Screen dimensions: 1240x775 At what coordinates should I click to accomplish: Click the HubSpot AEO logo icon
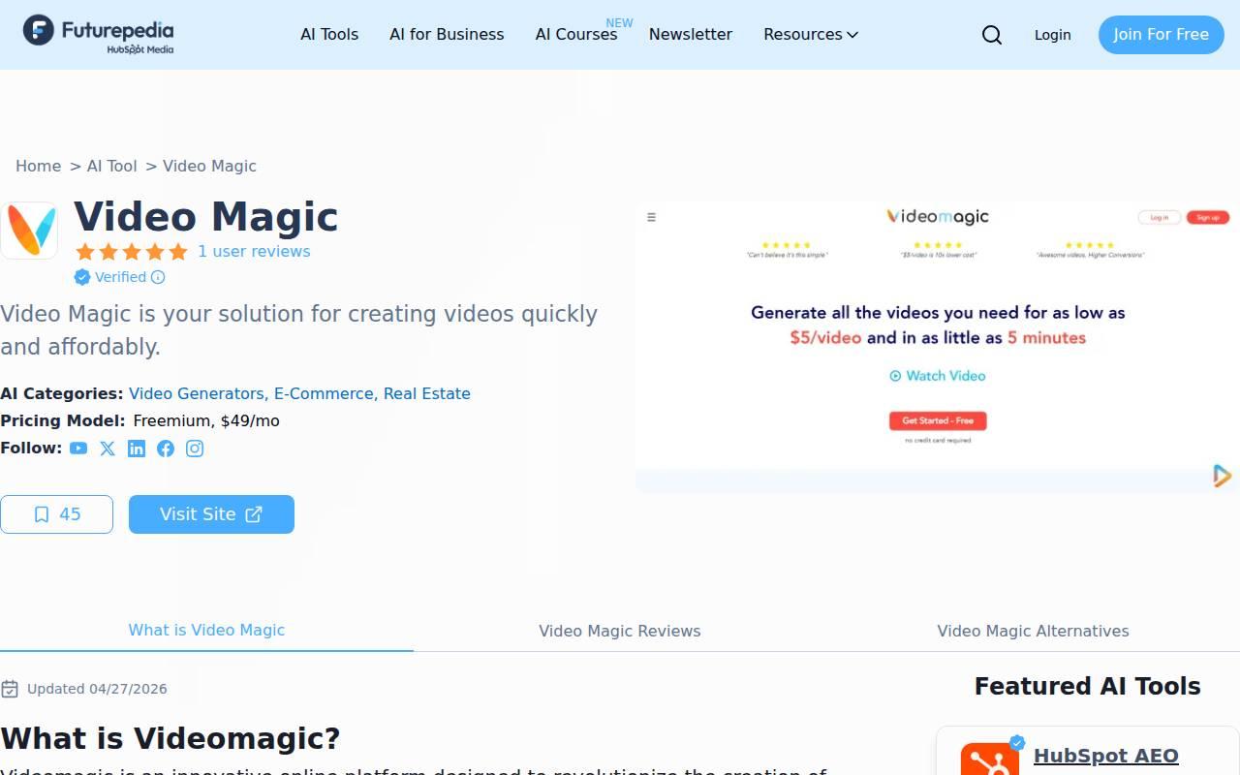(x=990, y=759)
